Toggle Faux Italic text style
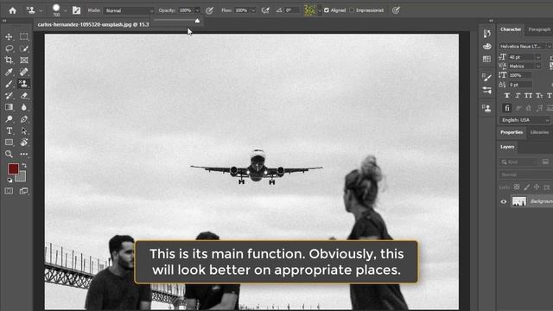 518,96
